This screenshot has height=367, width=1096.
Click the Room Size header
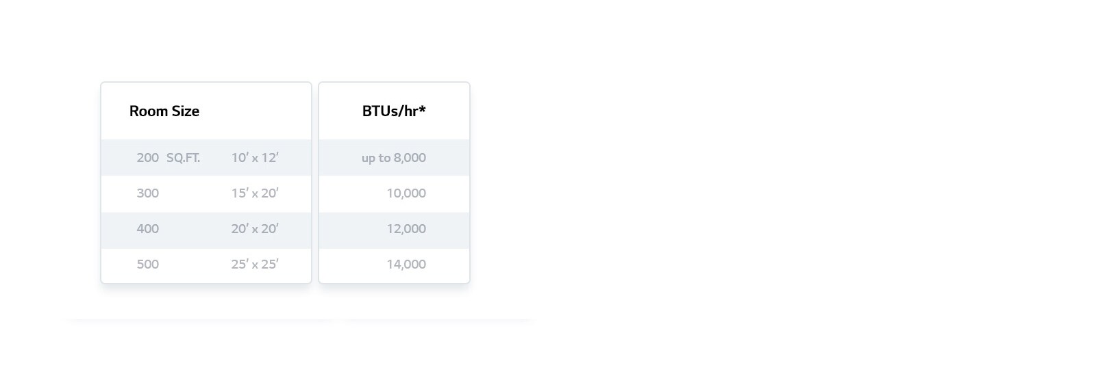[x=164, y=111]
